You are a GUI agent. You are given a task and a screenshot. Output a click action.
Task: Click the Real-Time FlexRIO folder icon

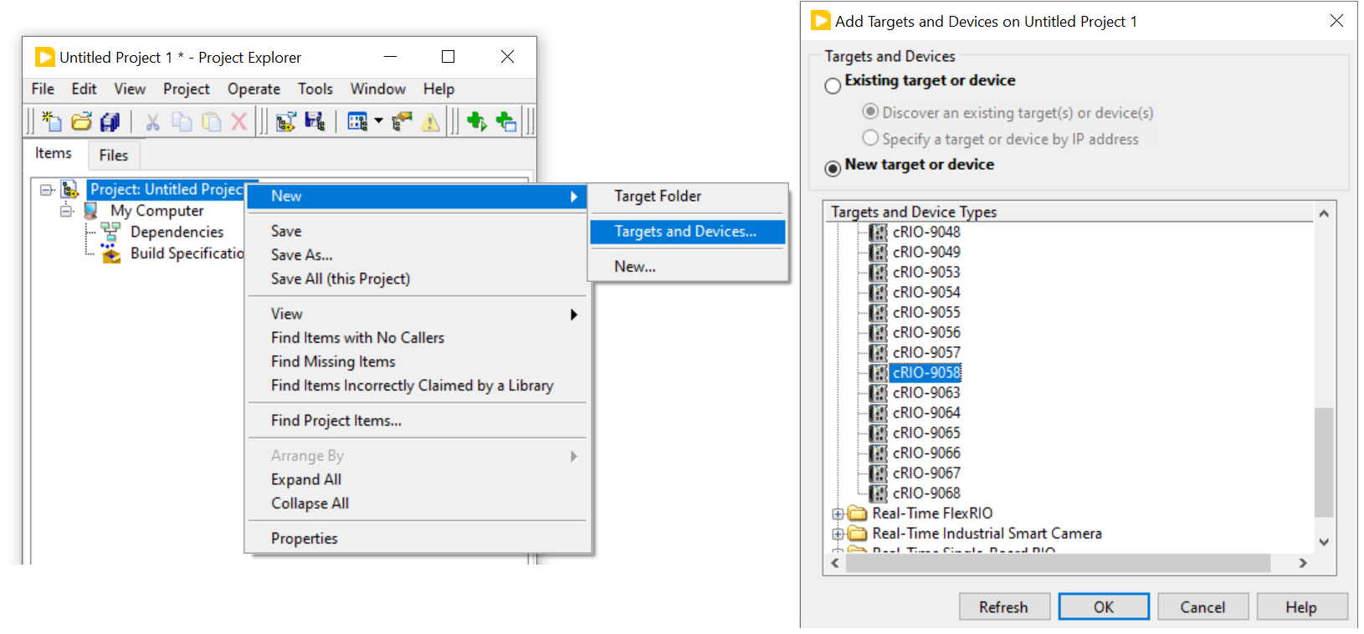[857, 513]
